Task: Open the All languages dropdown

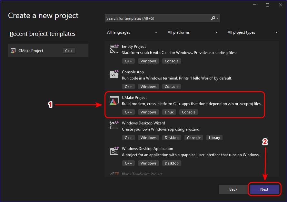Action: tap(132, 32)
